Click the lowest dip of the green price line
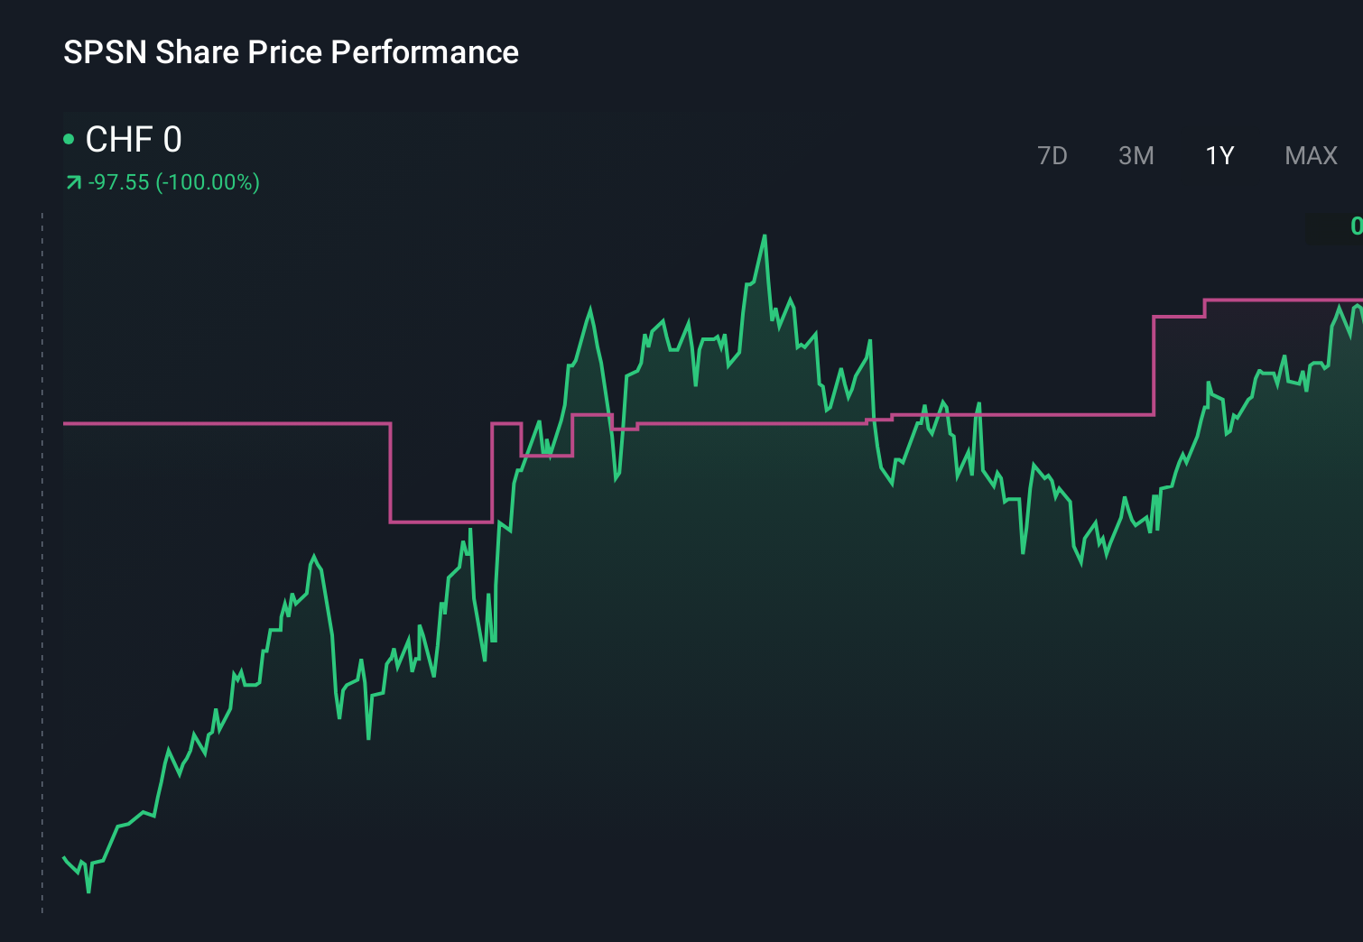Viewport: 1363px width, 942px height. tap(88, 892)
